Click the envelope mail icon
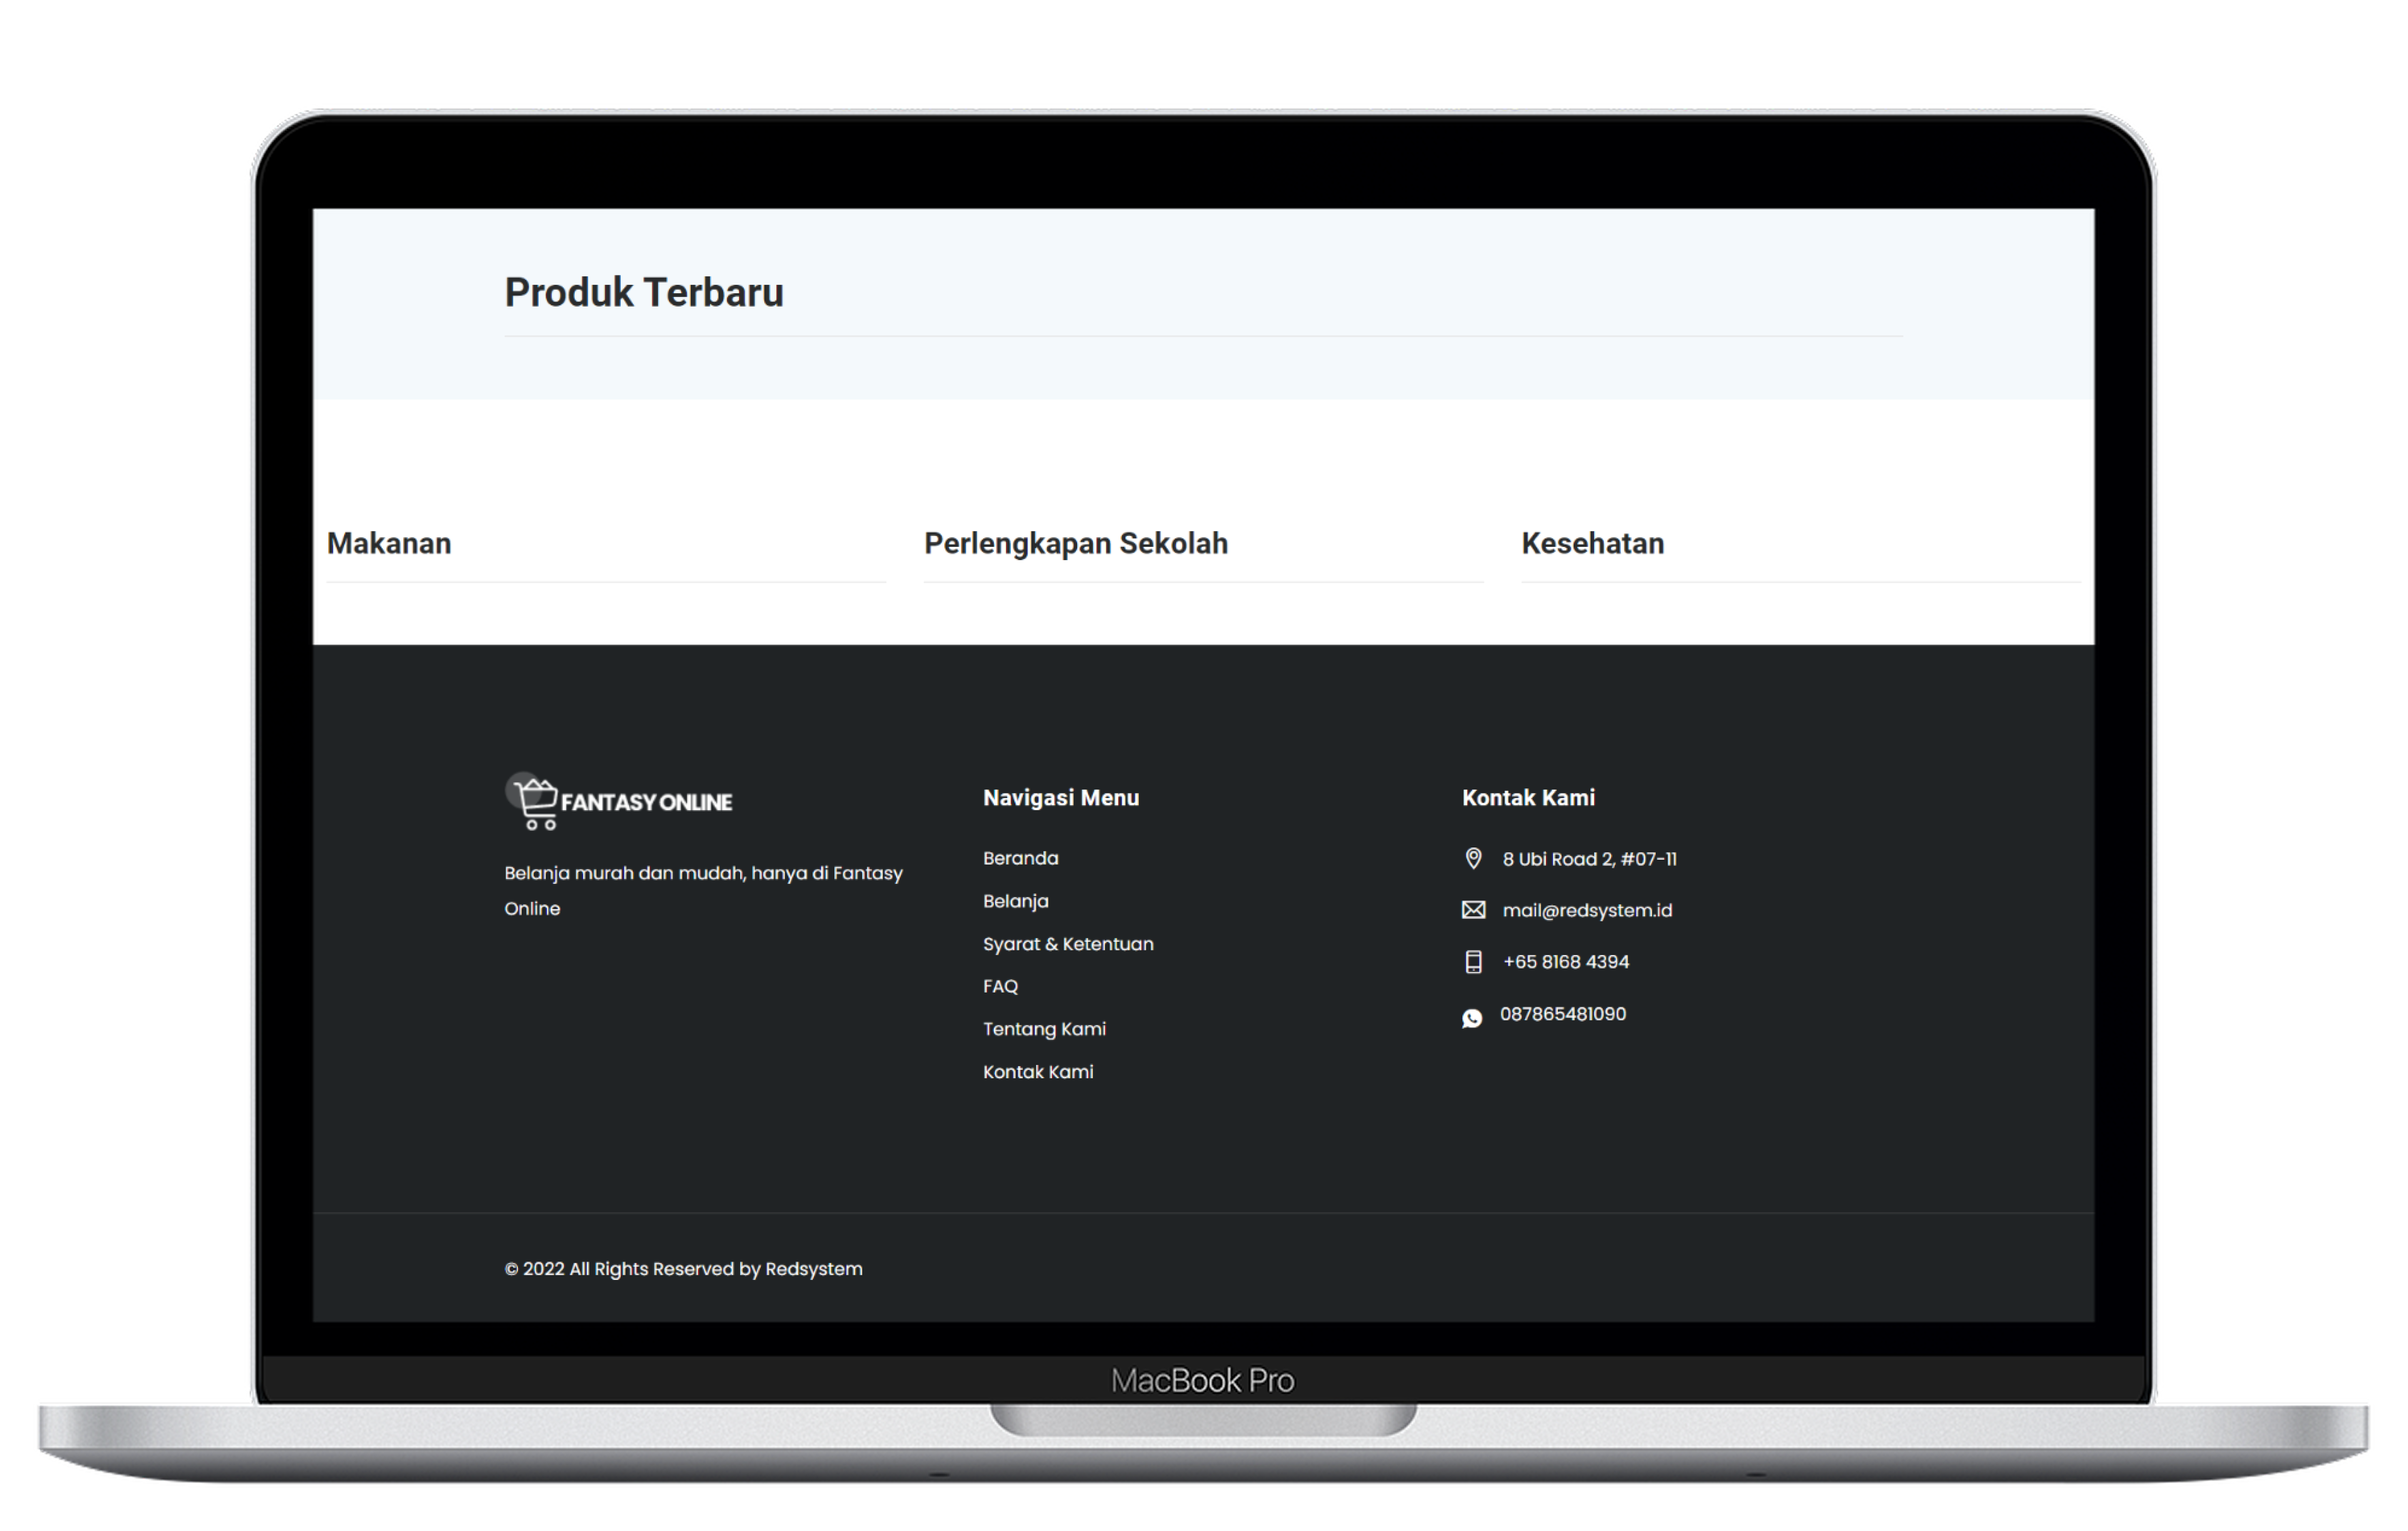Image resolution: width=2408 pixels, height=1531 pixels. coord(1473,910)
